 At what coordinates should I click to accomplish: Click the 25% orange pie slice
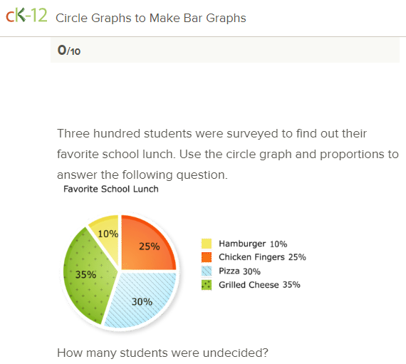(147, 246)
